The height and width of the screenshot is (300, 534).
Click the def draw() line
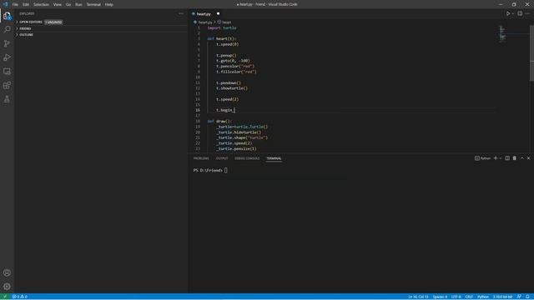pyautogui.click(x=219, y=122)
